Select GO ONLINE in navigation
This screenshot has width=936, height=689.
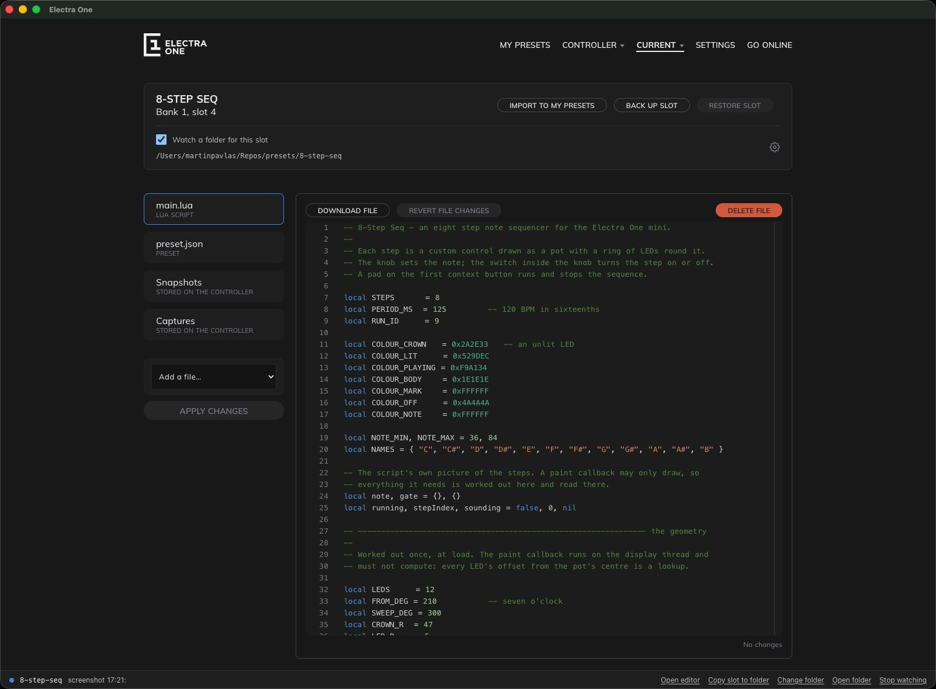tap(769, 45)
